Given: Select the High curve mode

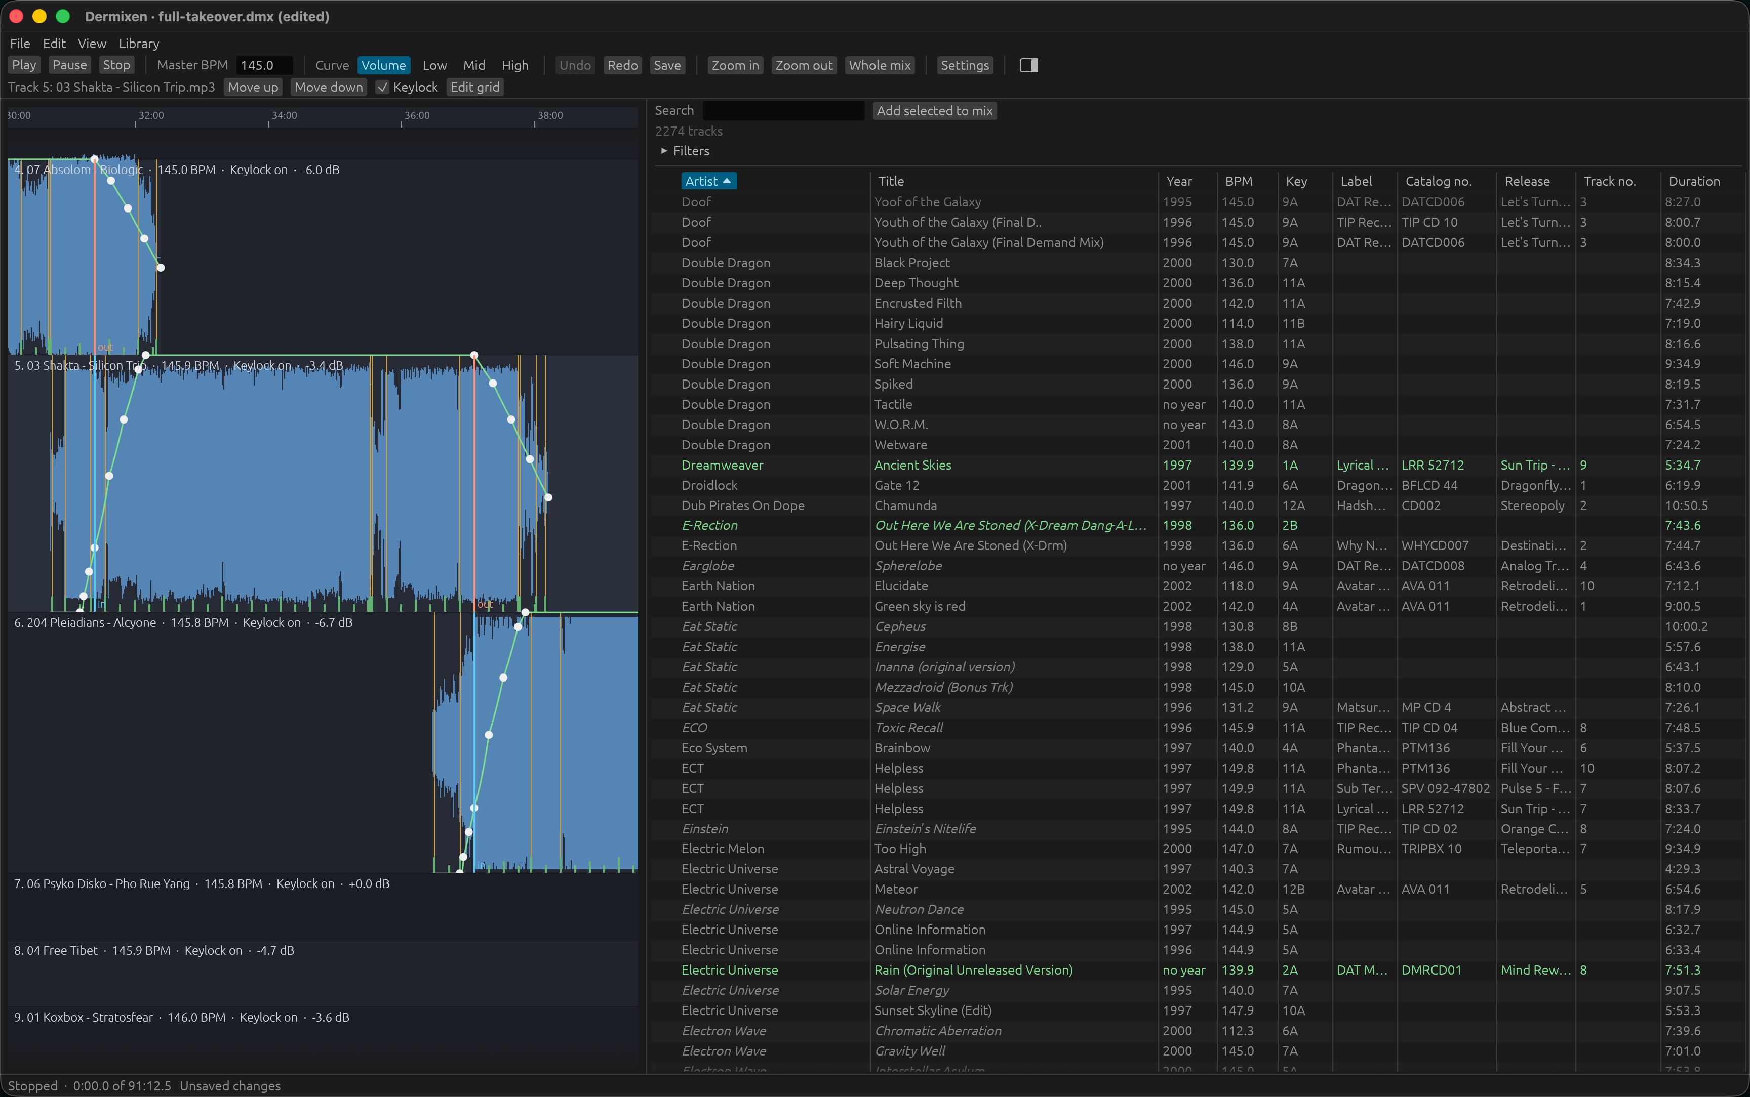Looking at the screenshot, I should (514, 65).
